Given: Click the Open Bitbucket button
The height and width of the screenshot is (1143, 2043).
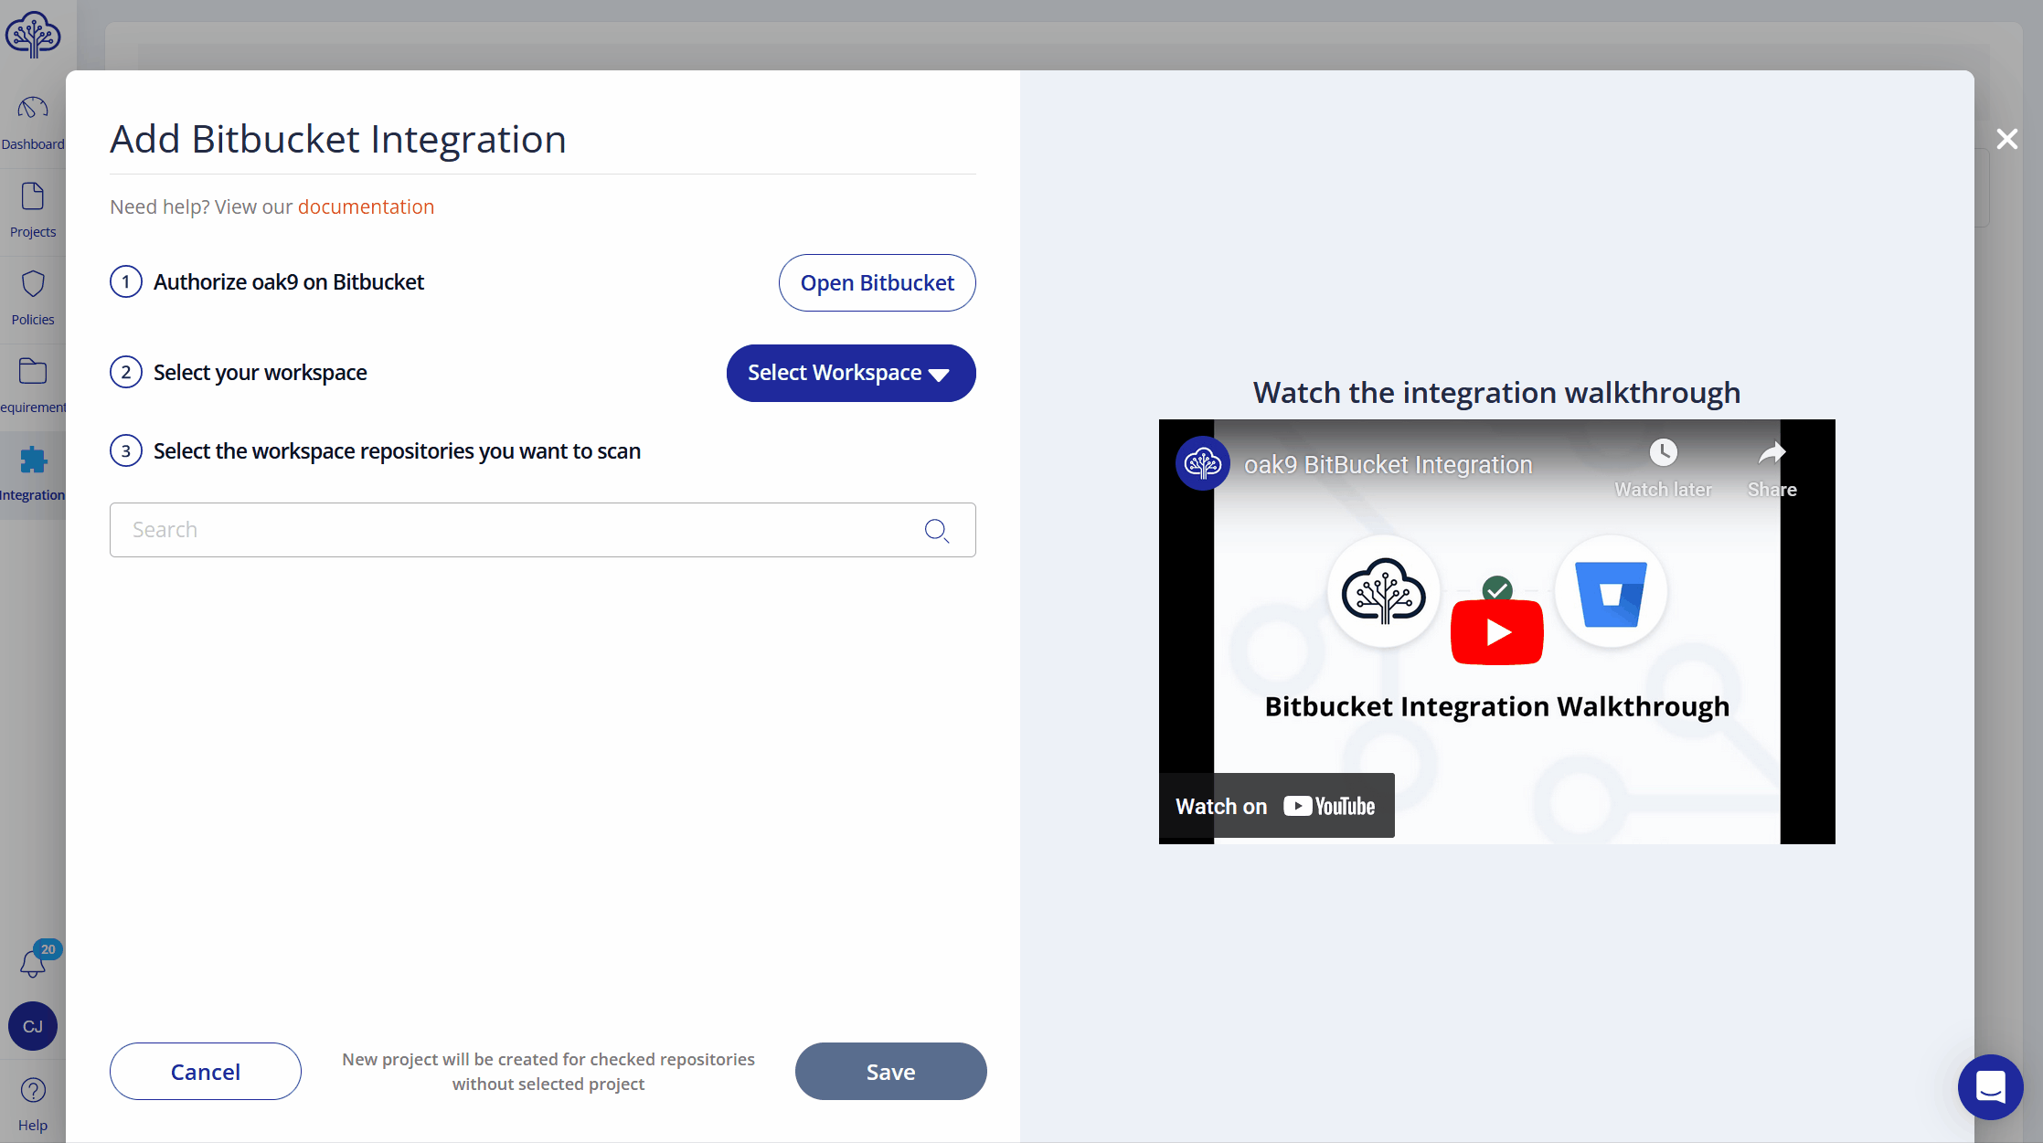Looking at the screenshot, I should (x=877, y=283).
